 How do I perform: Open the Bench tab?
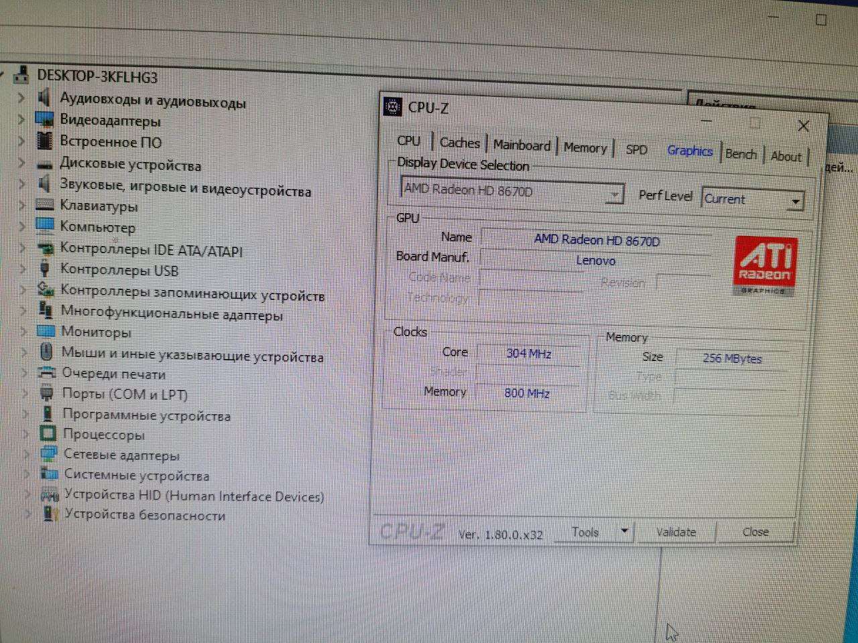tap(741, 154)
